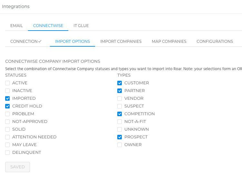The width and height of the screenshot is (242, 177).
Task: Uncheck the CUSTOMER type checkbox
Action: click(120, 83)
